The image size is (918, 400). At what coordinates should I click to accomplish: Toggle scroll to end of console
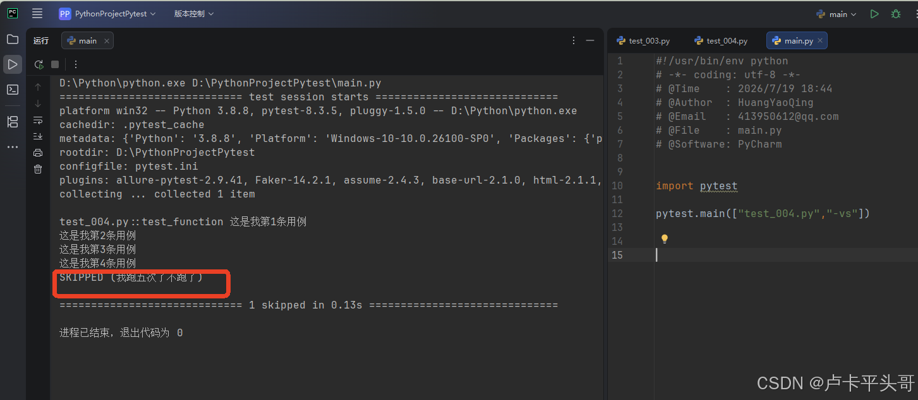(38, 136)
